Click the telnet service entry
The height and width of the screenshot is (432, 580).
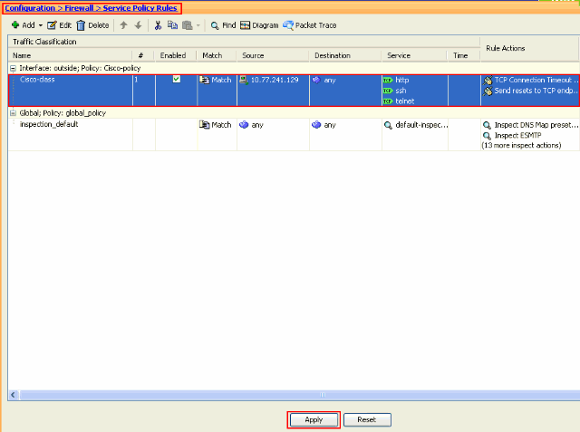click(x=405, y=101)
